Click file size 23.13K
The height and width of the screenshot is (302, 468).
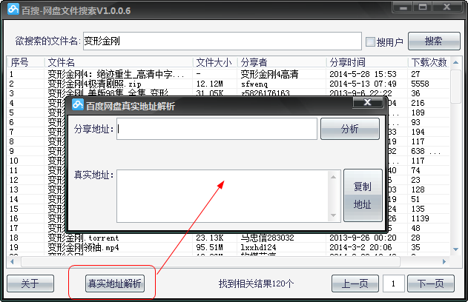210,238
